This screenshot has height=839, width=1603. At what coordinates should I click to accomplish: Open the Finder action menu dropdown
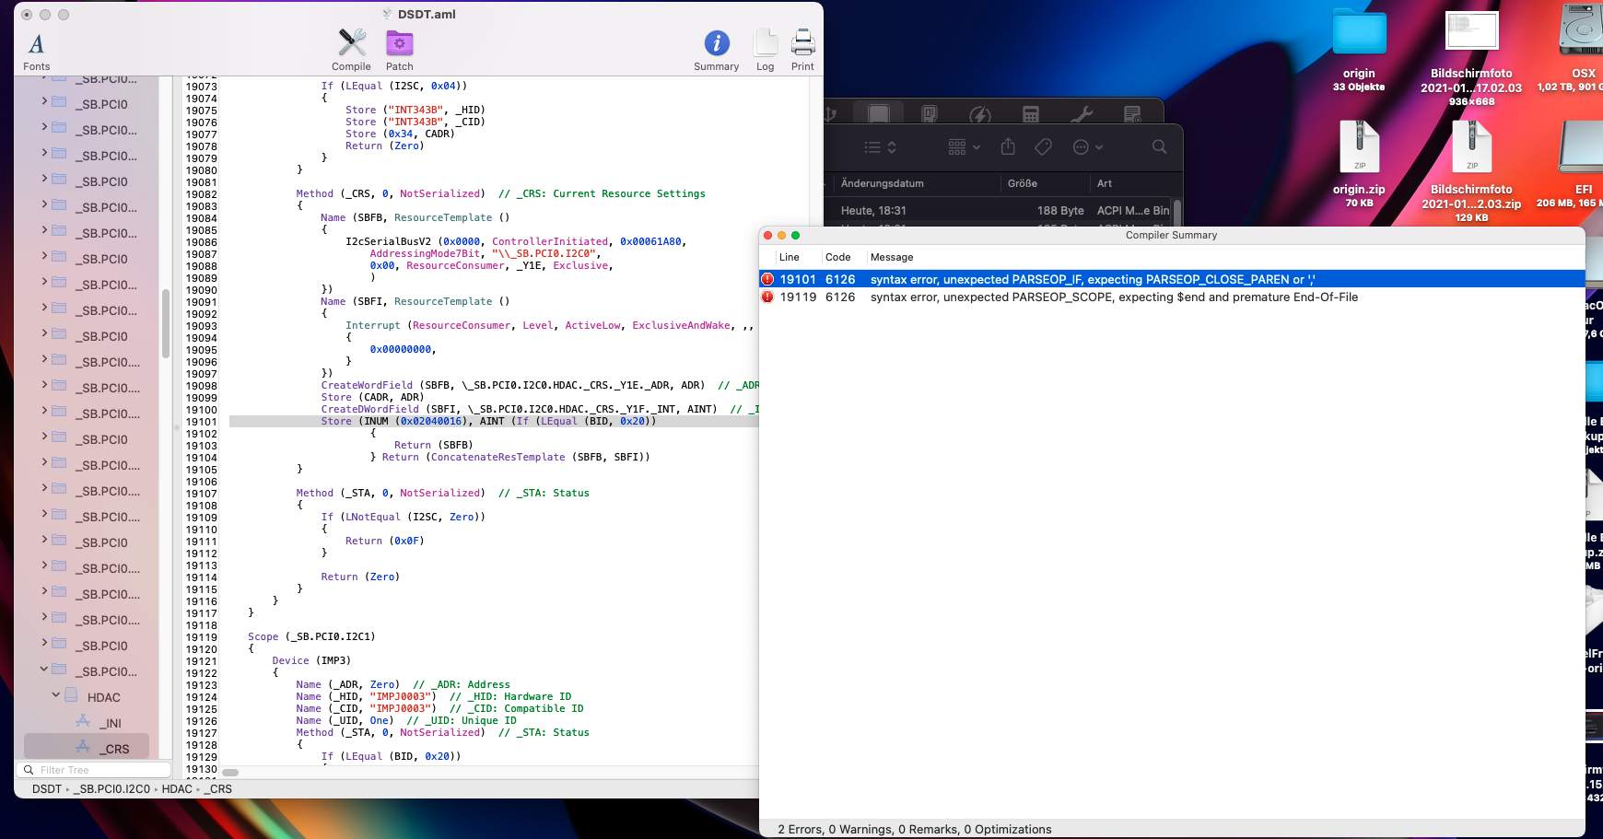click(x=1087, y=147)
